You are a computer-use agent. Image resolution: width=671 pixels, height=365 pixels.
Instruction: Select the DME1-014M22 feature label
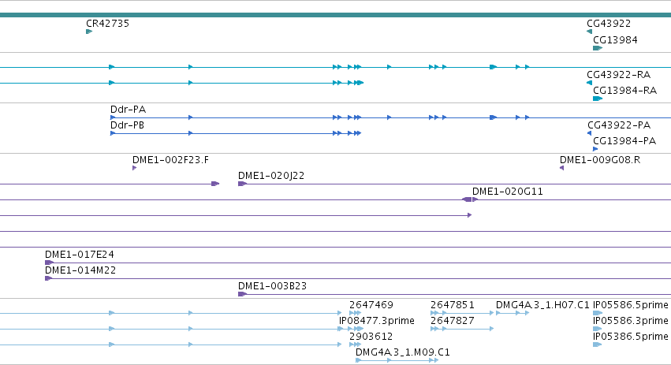coord(80,270)
